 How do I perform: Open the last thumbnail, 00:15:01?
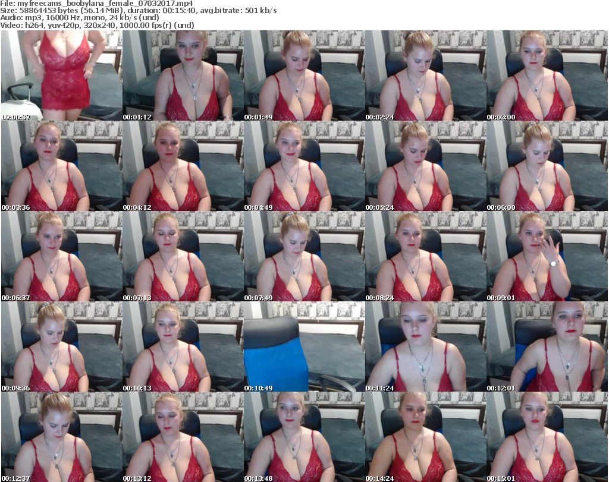547,437
